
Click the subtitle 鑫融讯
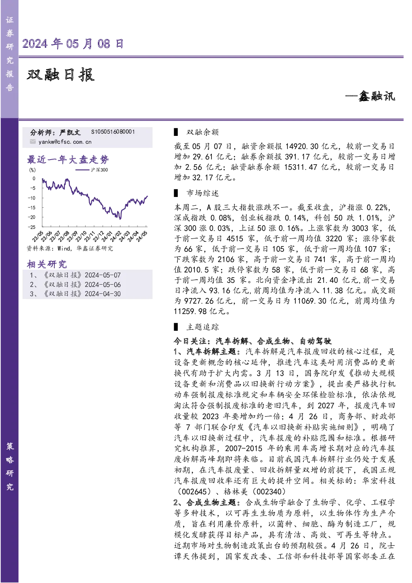[x=377, y=96]
